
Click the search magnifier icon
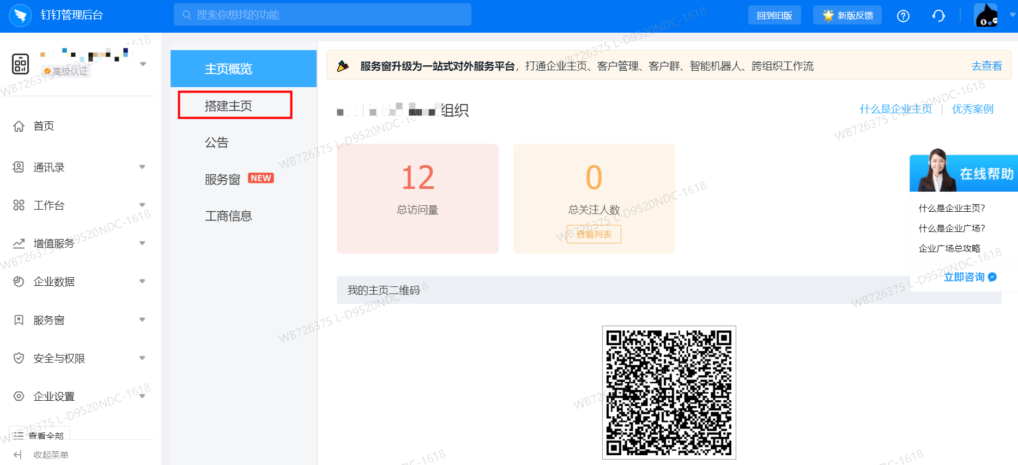(x=187, y=15)
